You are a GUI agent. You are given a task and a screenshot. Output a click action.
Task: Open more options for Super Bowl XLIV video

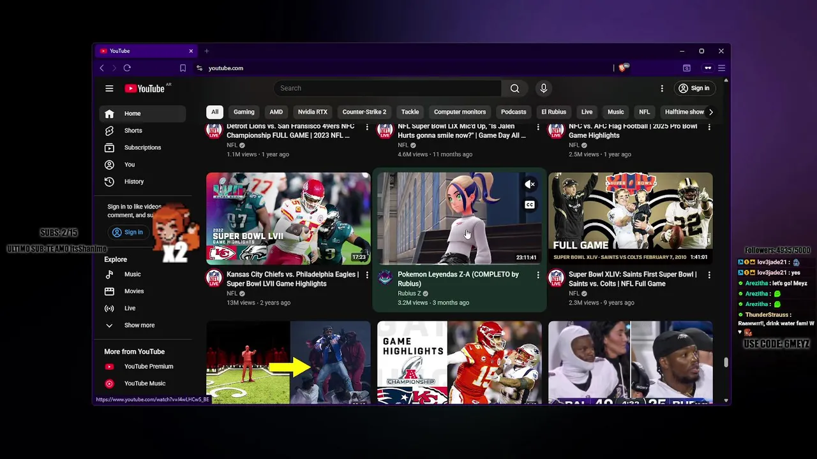coord(708,275)
